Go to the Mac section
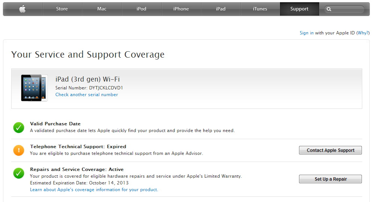 (x=101, y=9)
